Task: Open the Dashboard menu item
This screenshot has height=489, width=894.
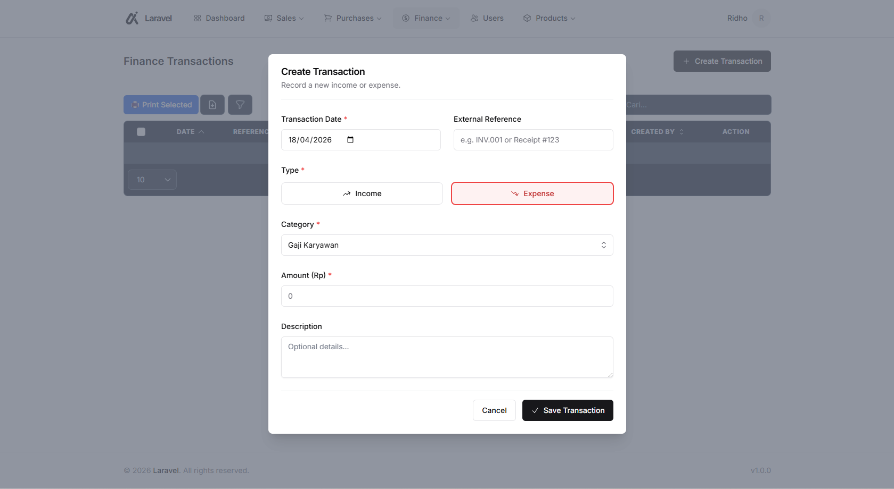Action: pos(219,18)
